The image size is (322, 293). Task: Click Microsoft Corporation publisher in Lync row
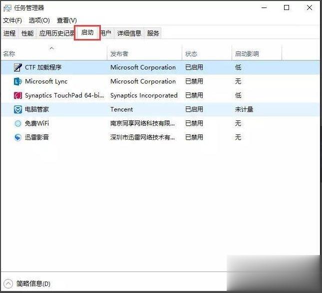(143, 81)
